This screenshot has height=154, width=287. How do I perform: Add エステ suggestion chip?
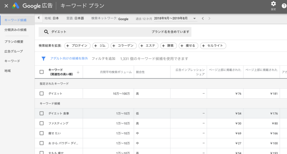[148, 45]
